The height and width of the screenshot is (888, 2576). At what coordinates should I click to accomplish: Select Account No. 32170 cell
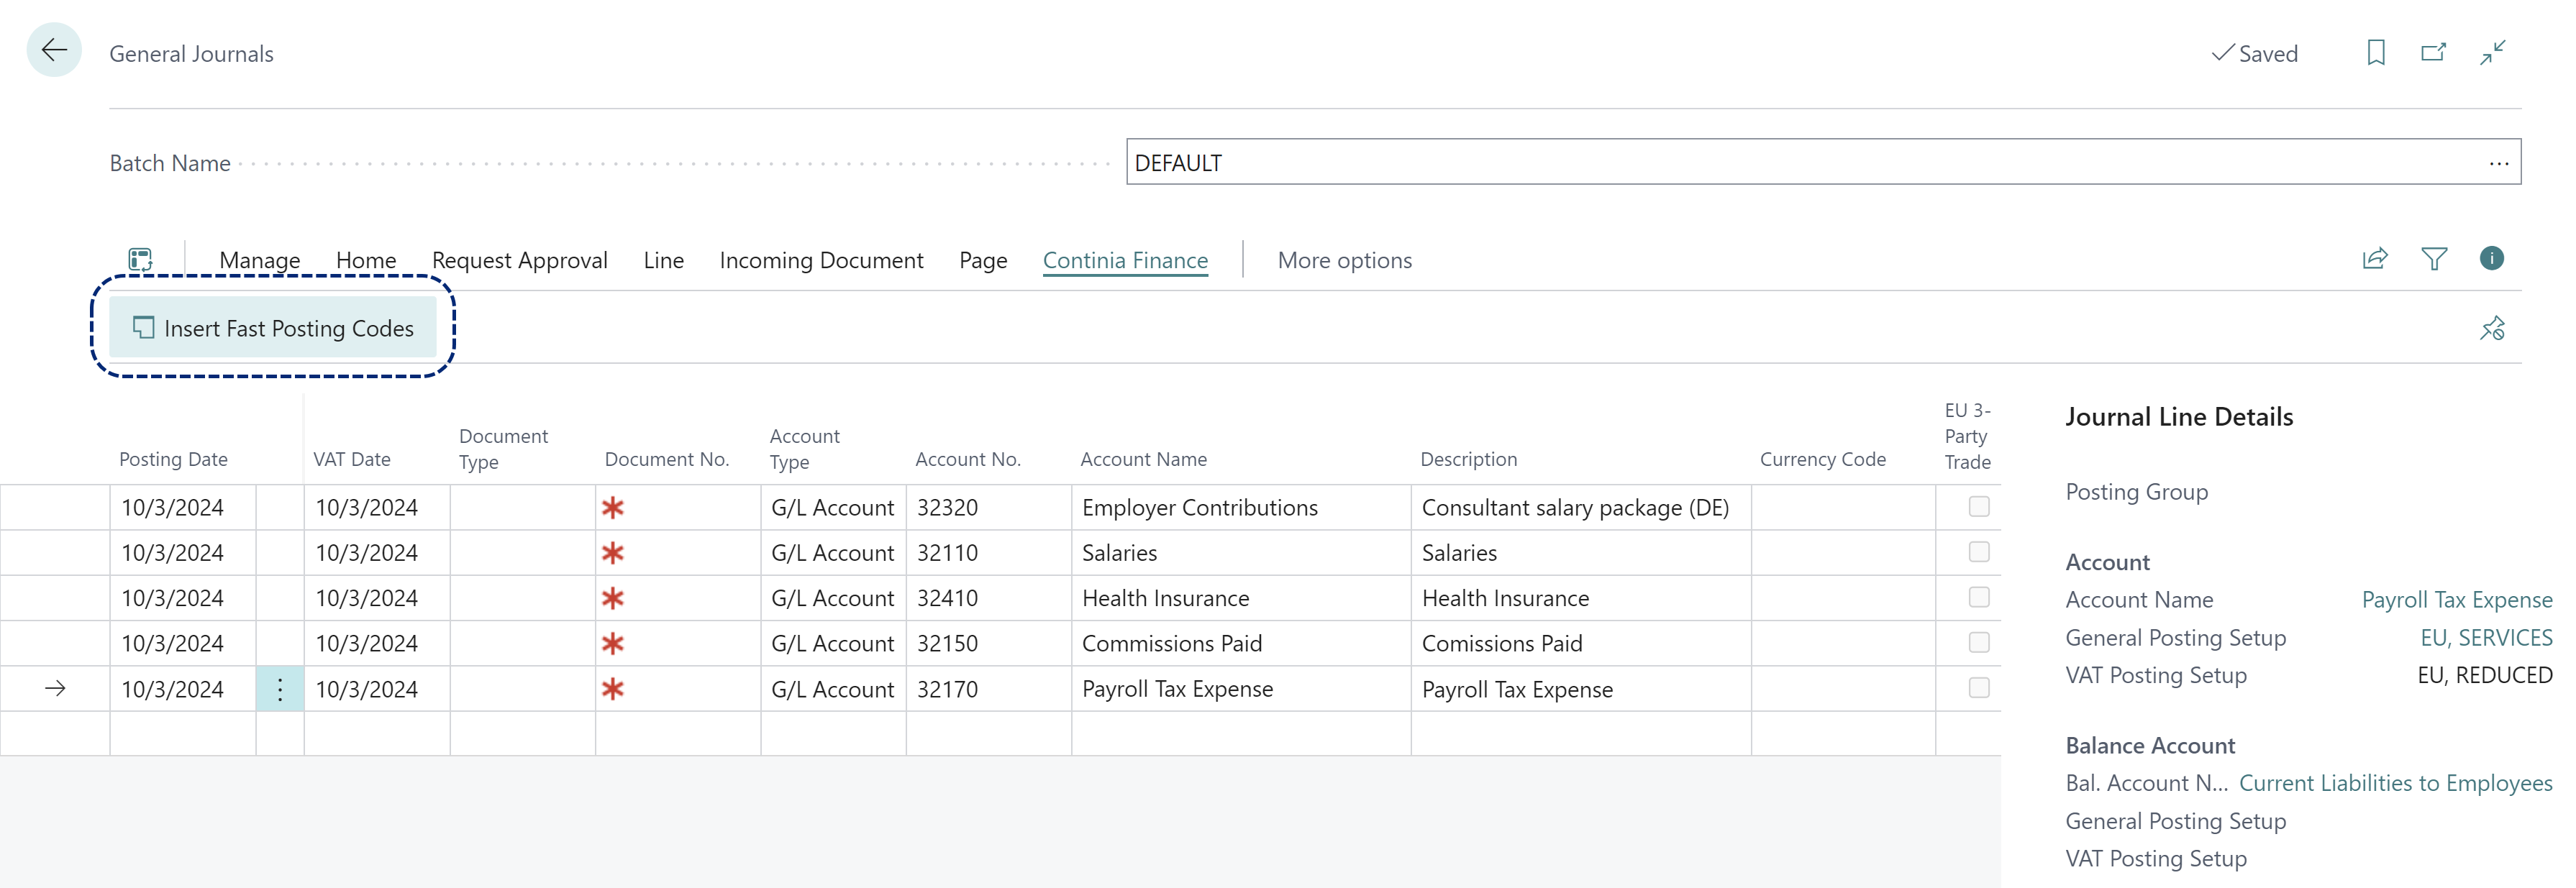click(988, 689)
